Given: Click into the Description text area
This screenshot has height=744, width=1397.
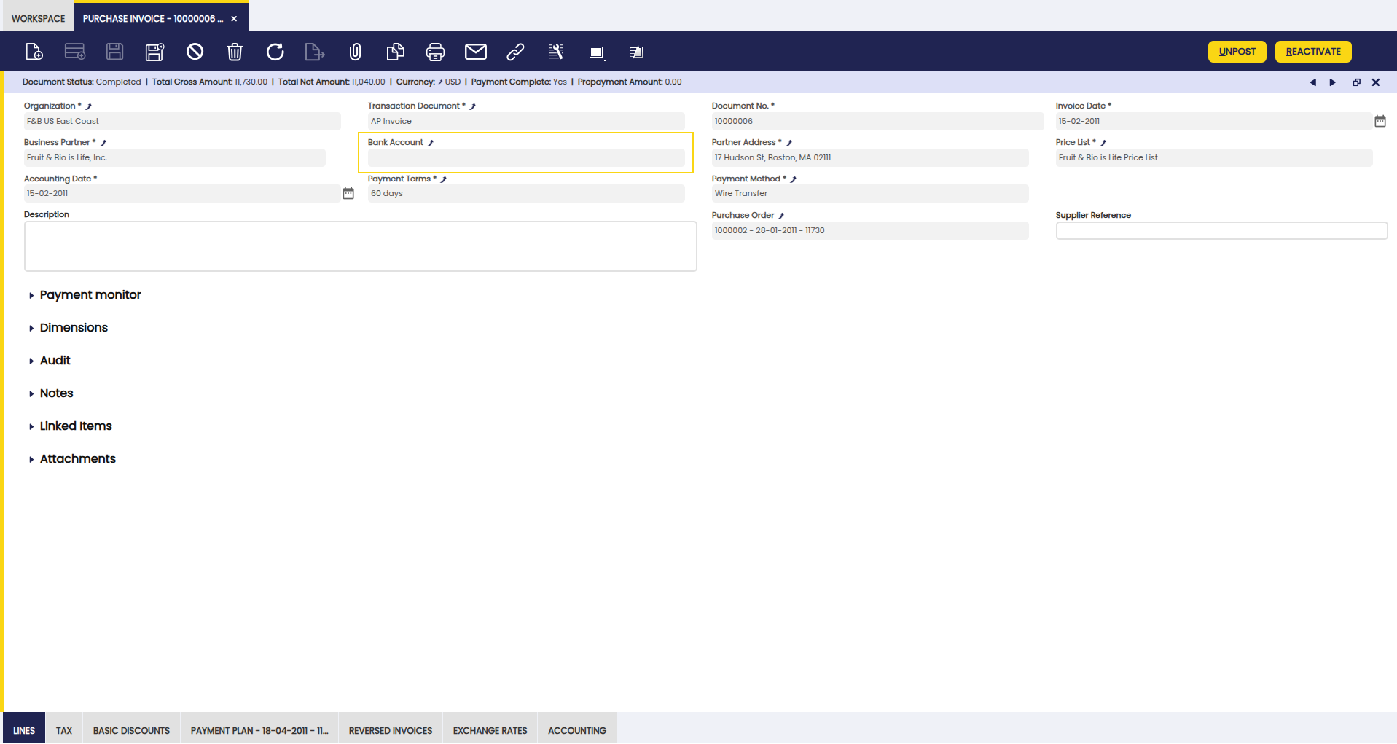Looking at the screenshot, I should 360,246.
